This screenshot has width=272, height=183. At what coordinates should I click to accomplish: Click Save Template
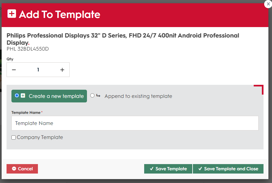pyautogui.click(x=168, y=169)
